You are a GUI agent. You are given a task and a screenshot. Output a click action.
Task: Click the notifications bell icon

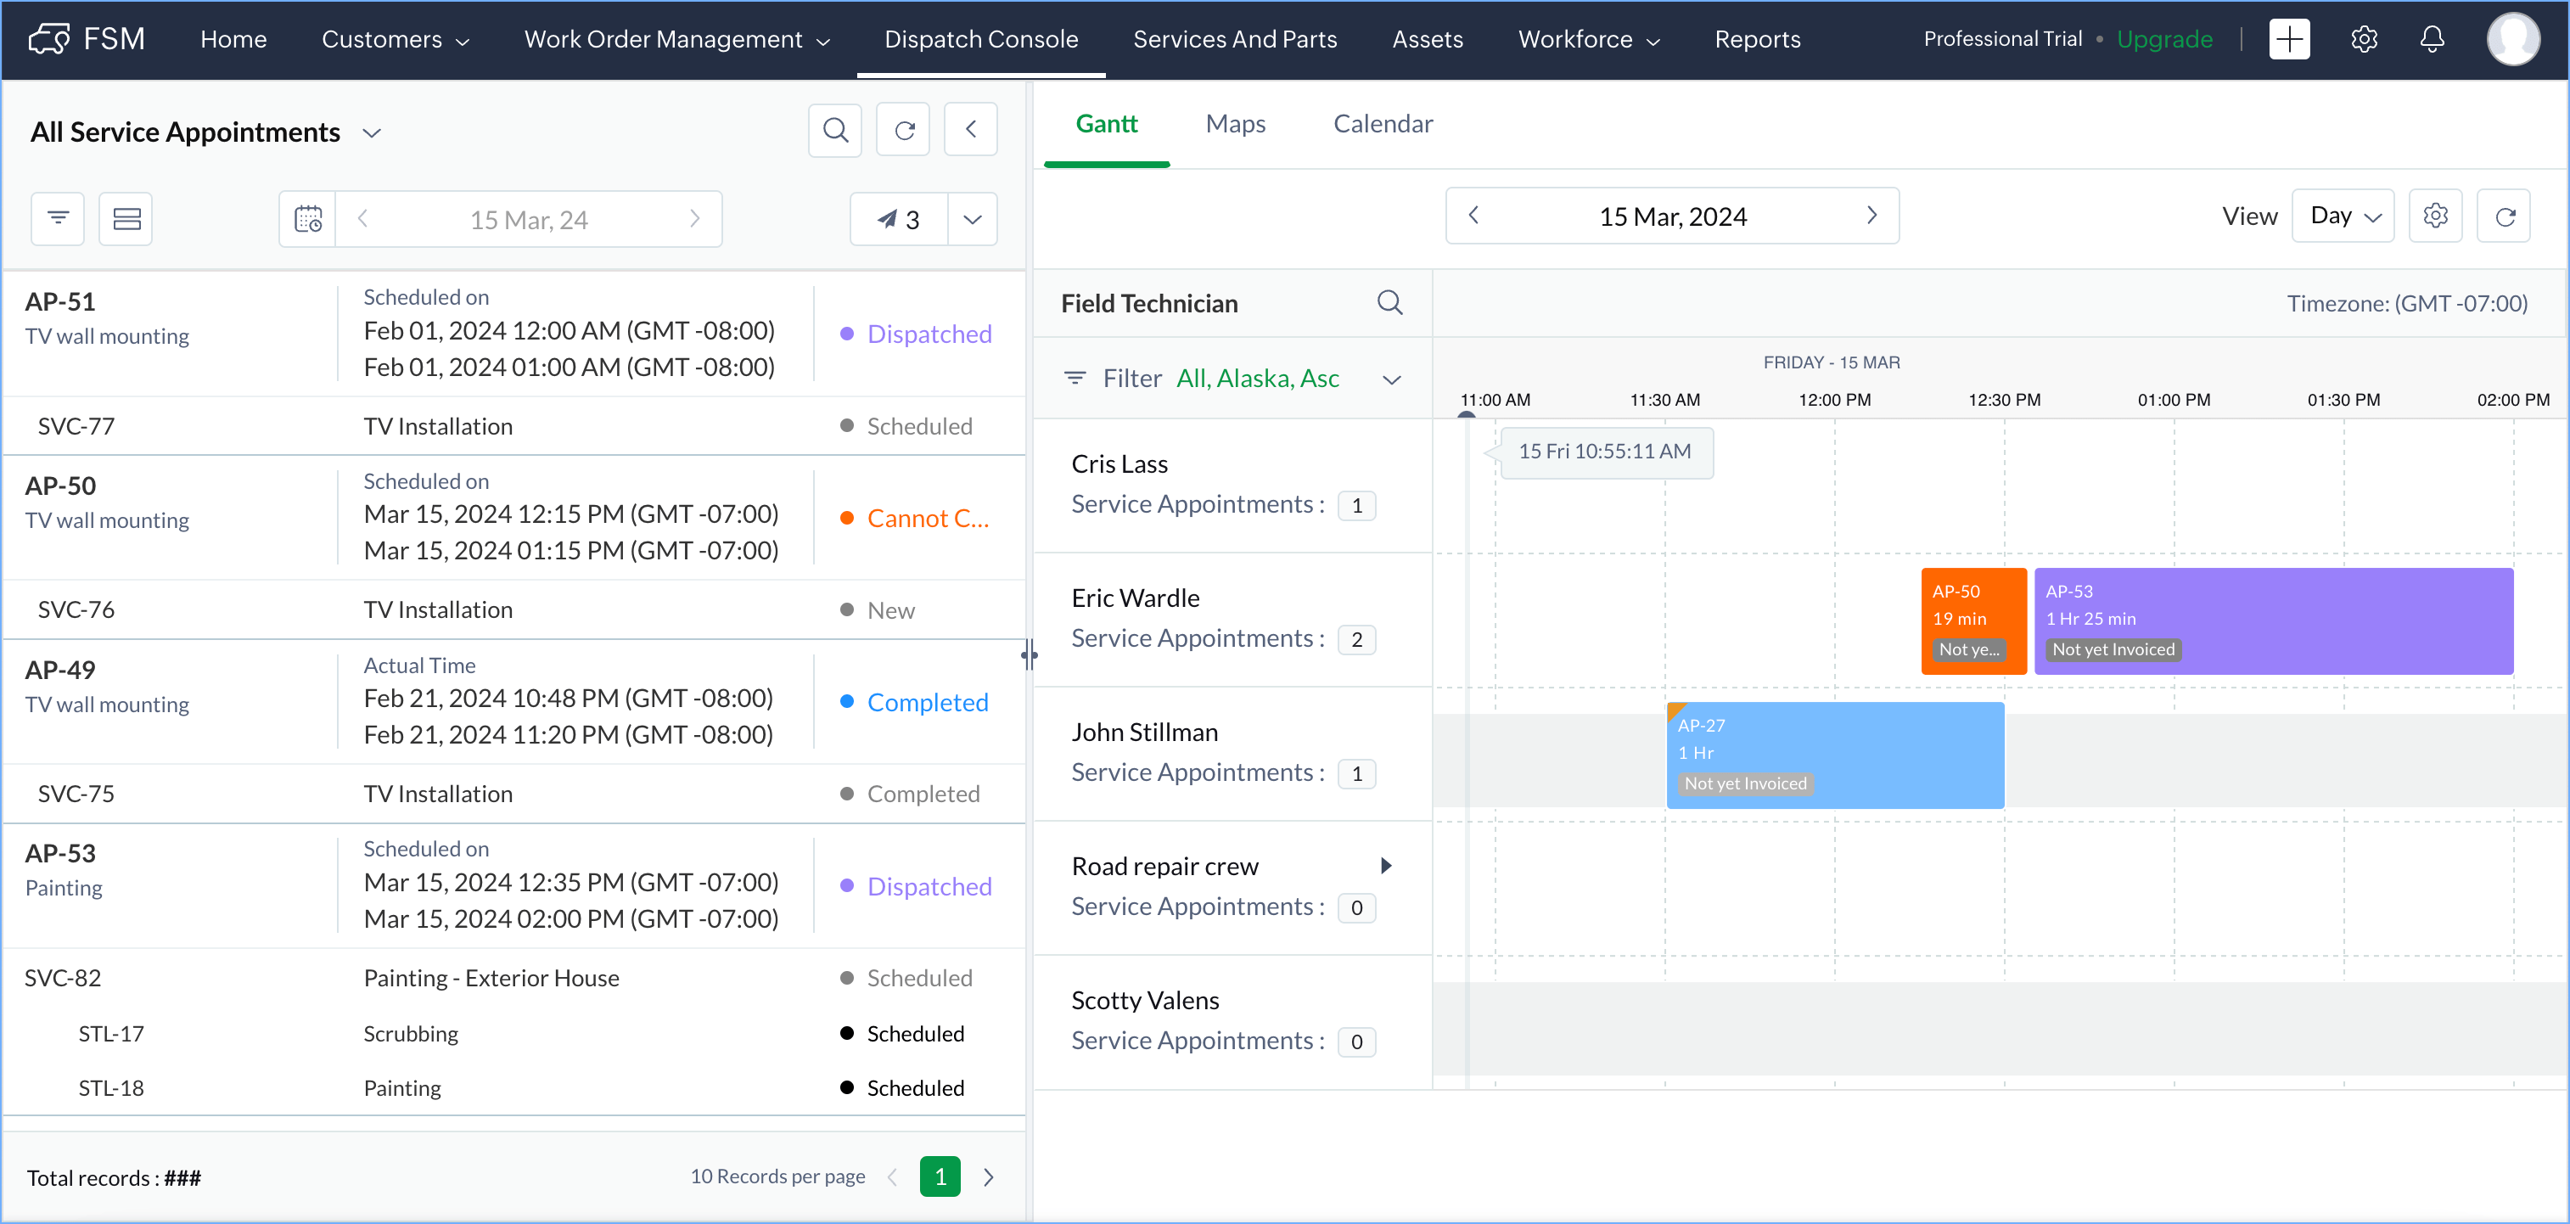(2433, 40)
